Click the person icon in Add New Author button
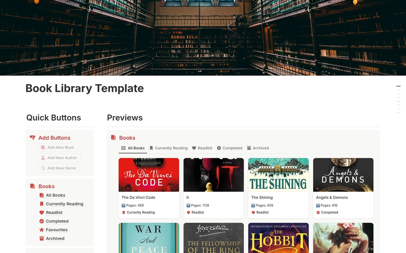 (x=43, y=158)
